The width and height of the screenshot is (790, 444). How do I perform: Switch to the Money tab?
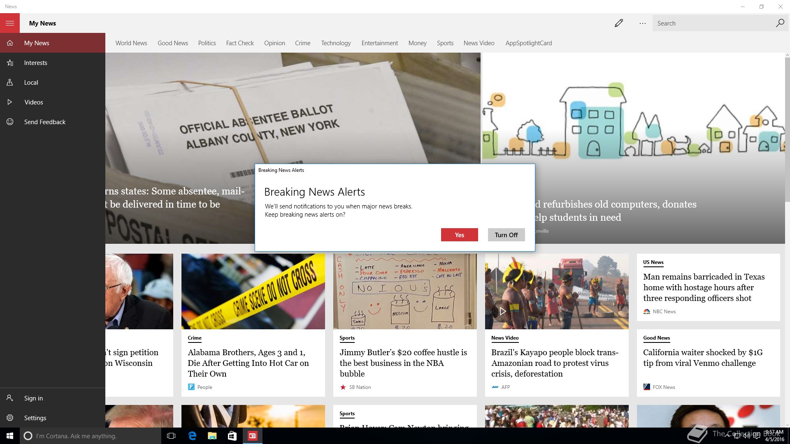(418, 43)
